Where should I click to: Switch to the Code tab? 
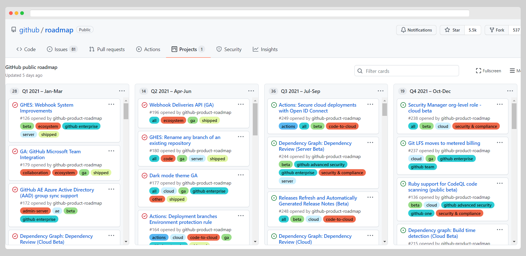coord(26,49)
